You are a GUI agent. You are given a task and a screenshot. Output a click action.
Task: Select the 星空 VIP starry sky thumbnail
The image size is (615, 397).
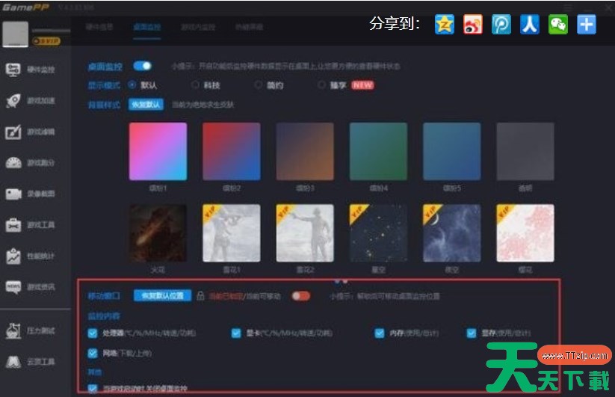click(379, 233)
